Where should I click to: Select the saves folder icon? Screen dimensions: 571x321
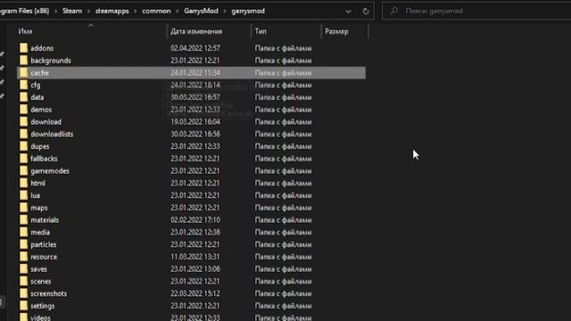(24, 269)
